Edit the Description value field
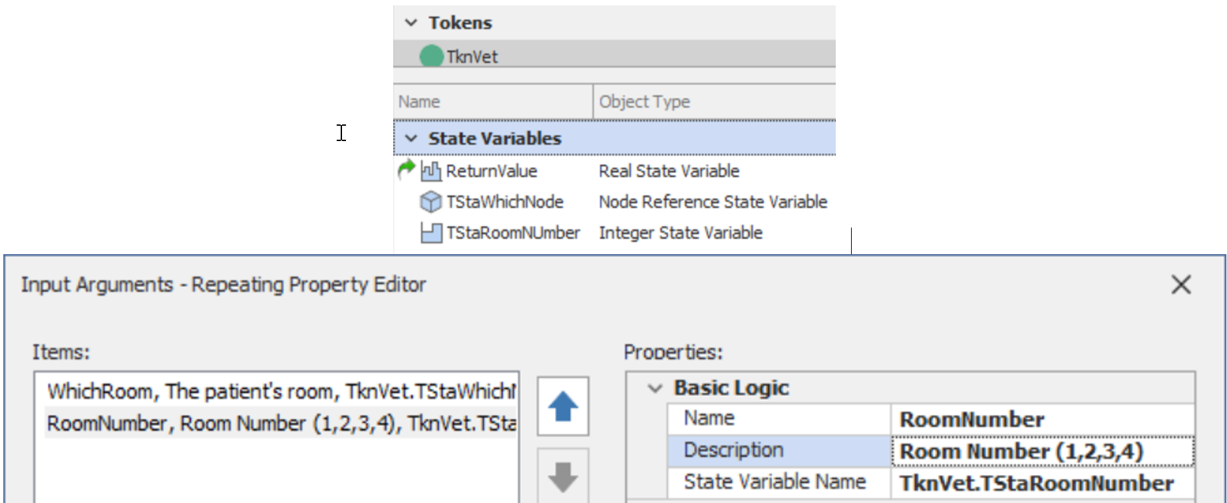 coord(1042,451)
